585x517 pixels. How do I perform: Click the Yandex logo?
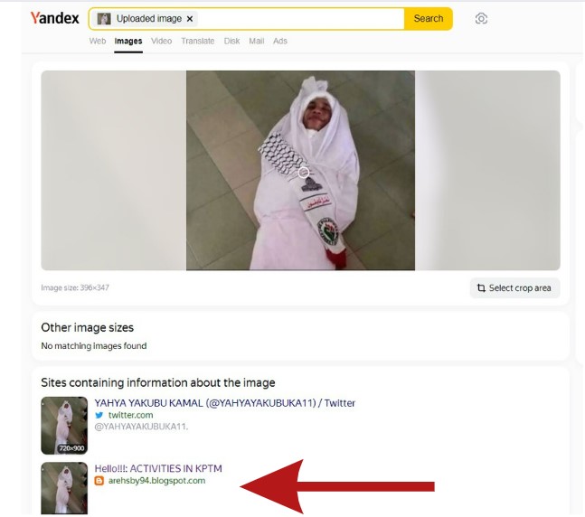click(x=54, y=18)
